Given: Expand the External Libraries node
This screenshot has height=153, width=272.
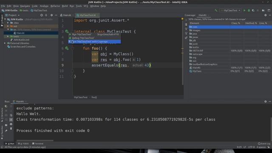Looking at the screenshot, I should (5, 43).
